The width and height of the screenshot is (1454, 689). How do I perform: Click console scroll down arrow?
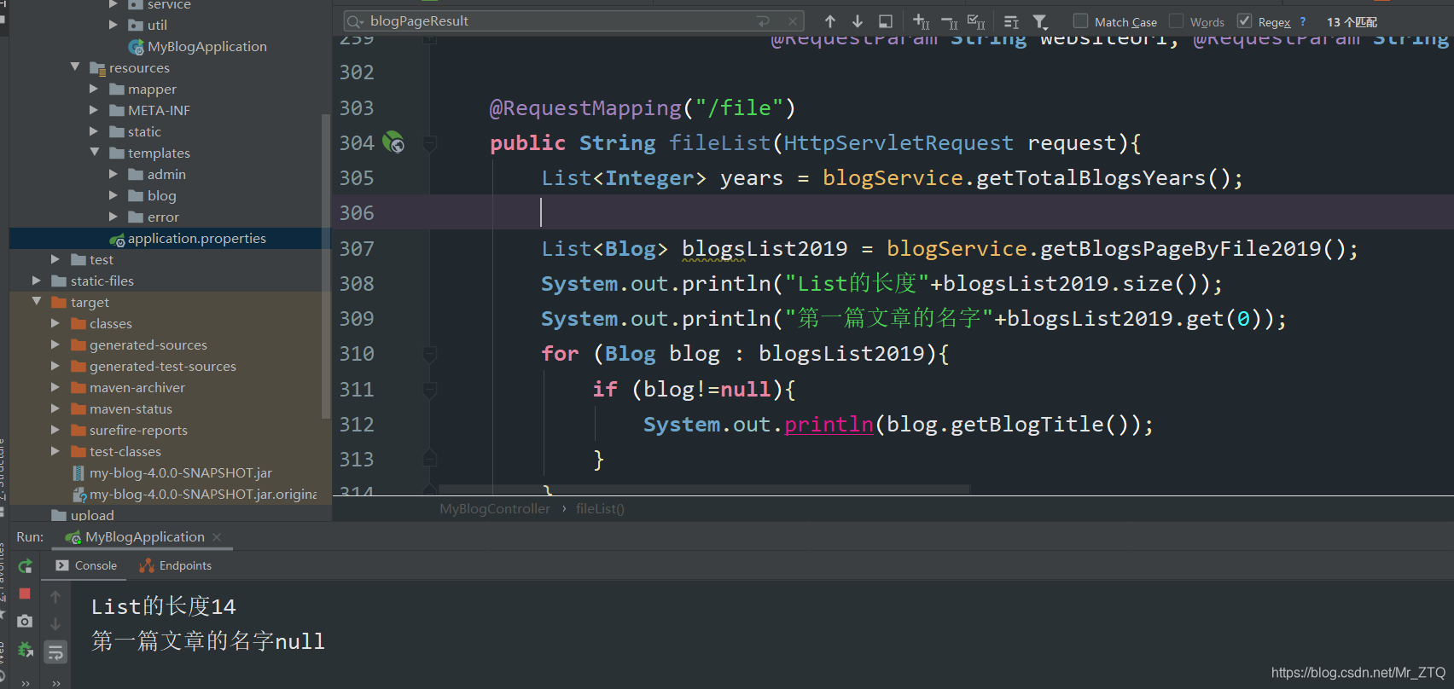(x=55, y=624)
